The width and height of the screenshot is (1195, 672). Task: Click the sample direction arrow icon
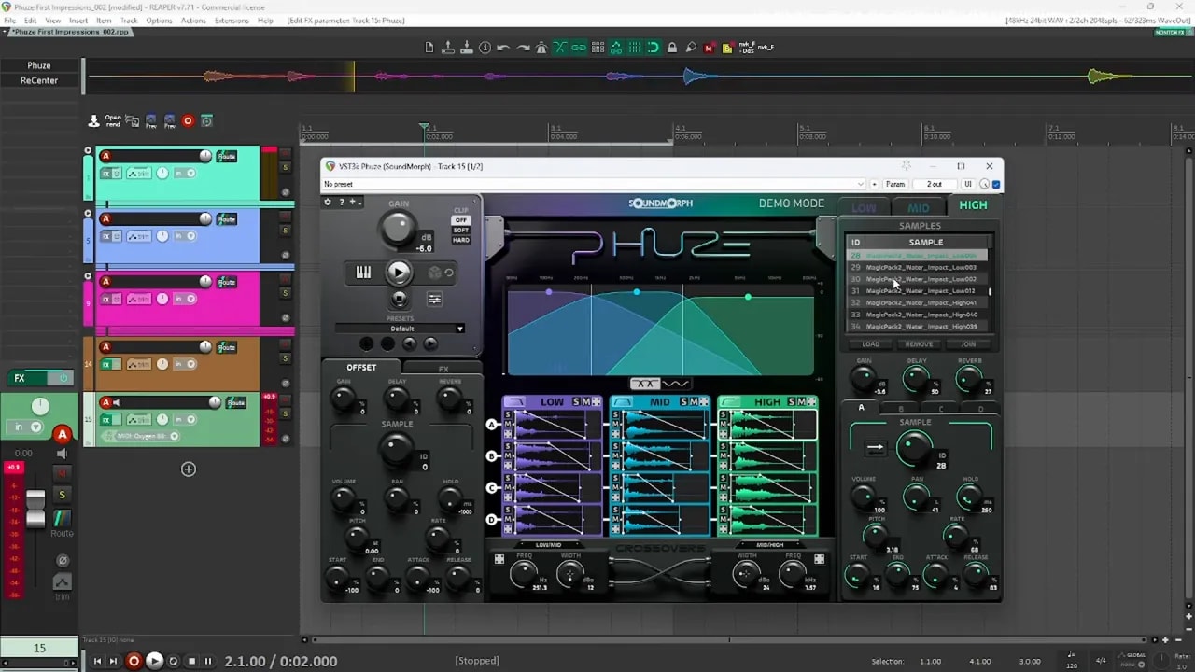tap(875, 448)
